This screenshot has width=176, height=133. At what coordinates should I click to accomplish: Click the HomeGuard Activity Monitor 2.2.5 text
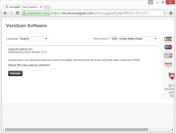tap(27, 52)
